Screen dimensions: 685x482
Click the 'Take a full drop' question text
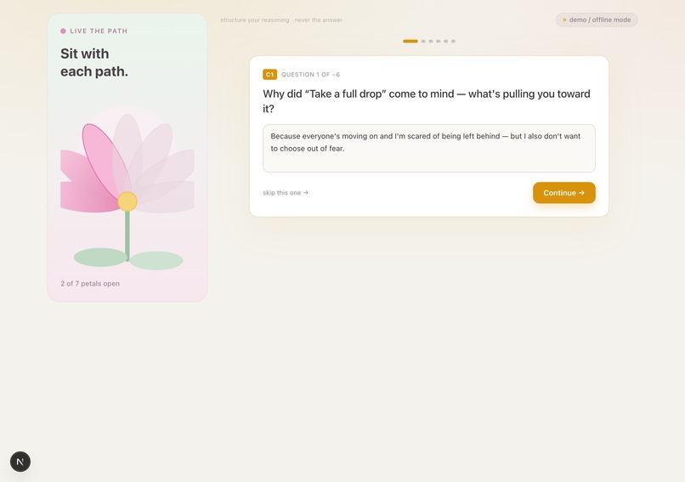[x=427, y=101]
